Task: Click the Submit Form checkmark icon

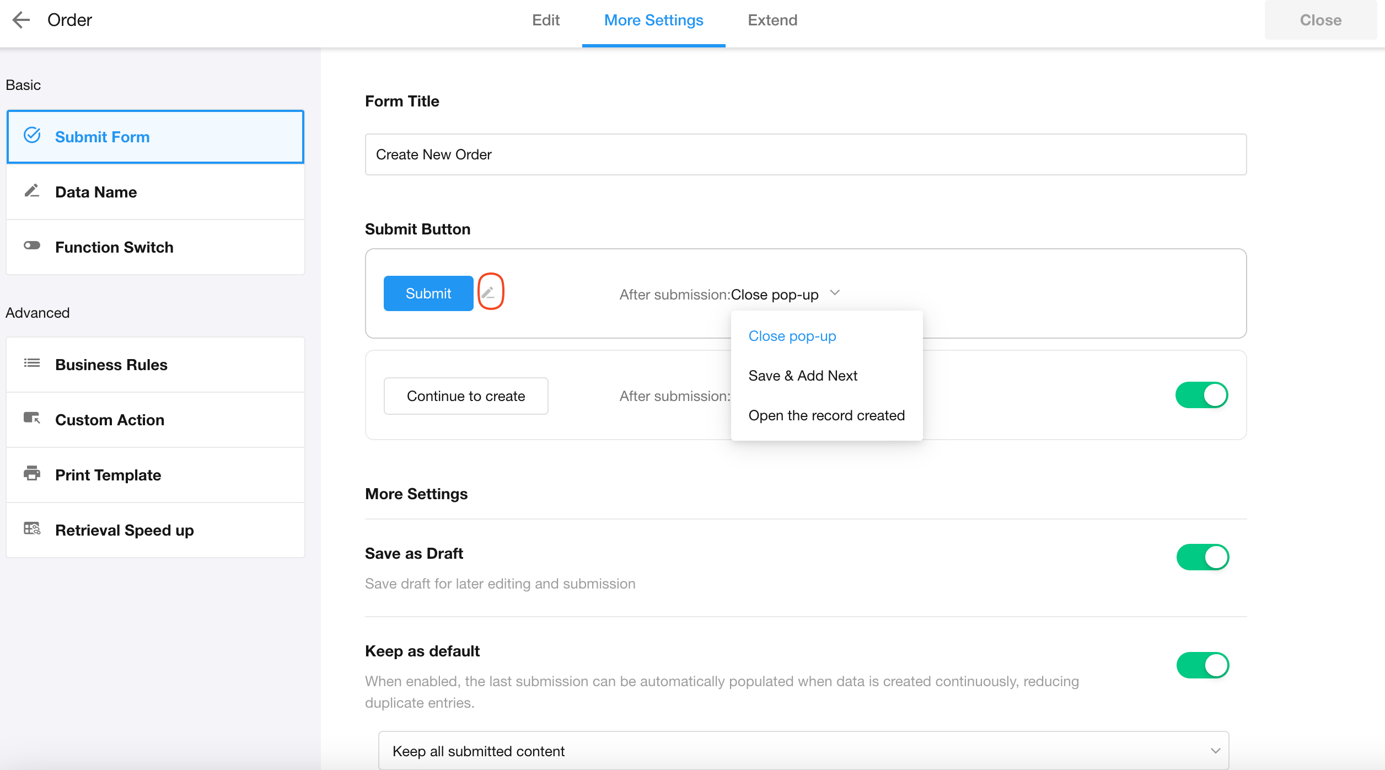Action: pyautogui.click(x=32, y=136)
